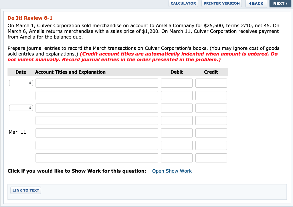The height and width of the screenshot is (207, 293).
Task: Click the up arrow on the first date selector
Action: 30,82
